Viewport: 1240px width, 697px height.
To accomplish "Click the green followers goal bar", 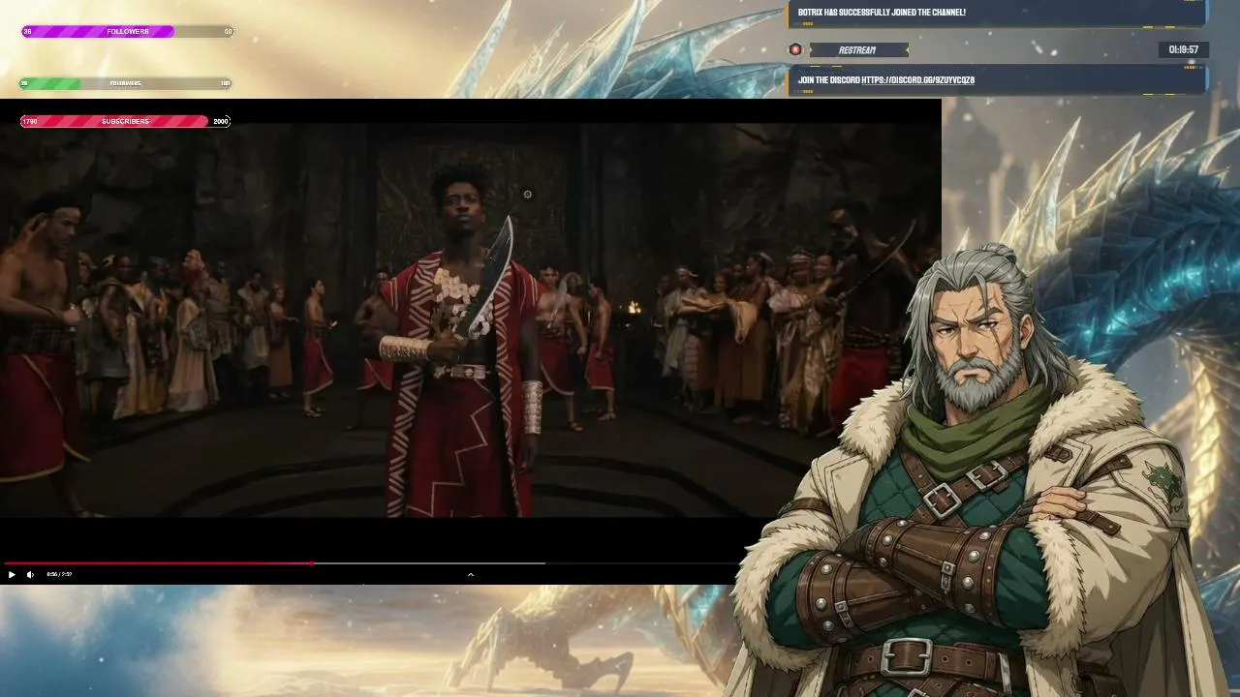I will (x=126, y=83).
